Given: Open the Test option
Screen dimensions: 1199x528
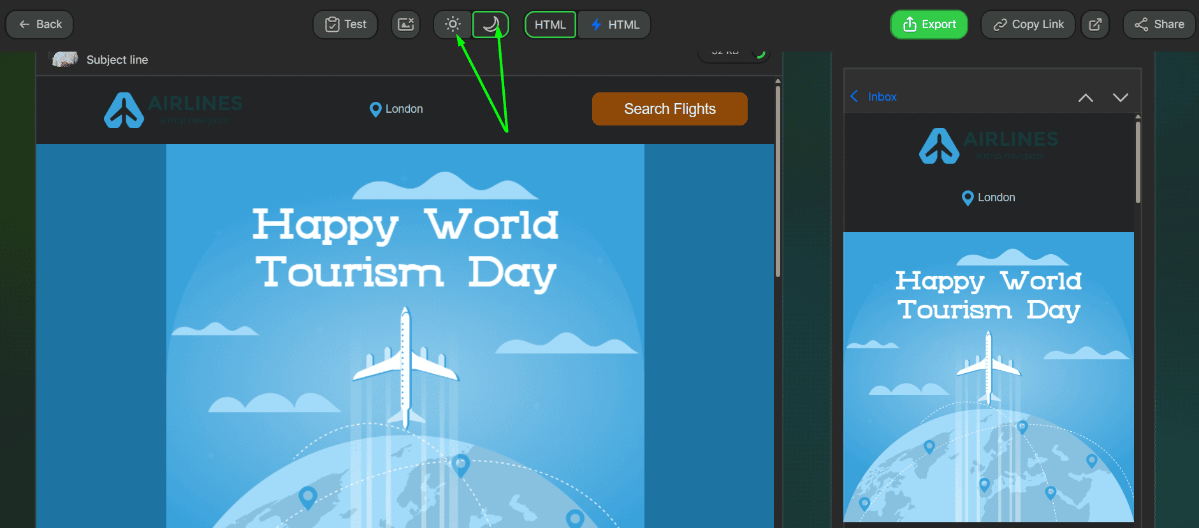Looking at the screenshot, I should coord(345,24).
